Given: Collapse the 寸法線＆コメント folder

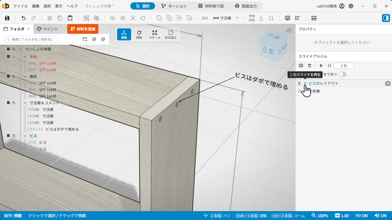Looking at the screenshot, I should coord(25,103).
